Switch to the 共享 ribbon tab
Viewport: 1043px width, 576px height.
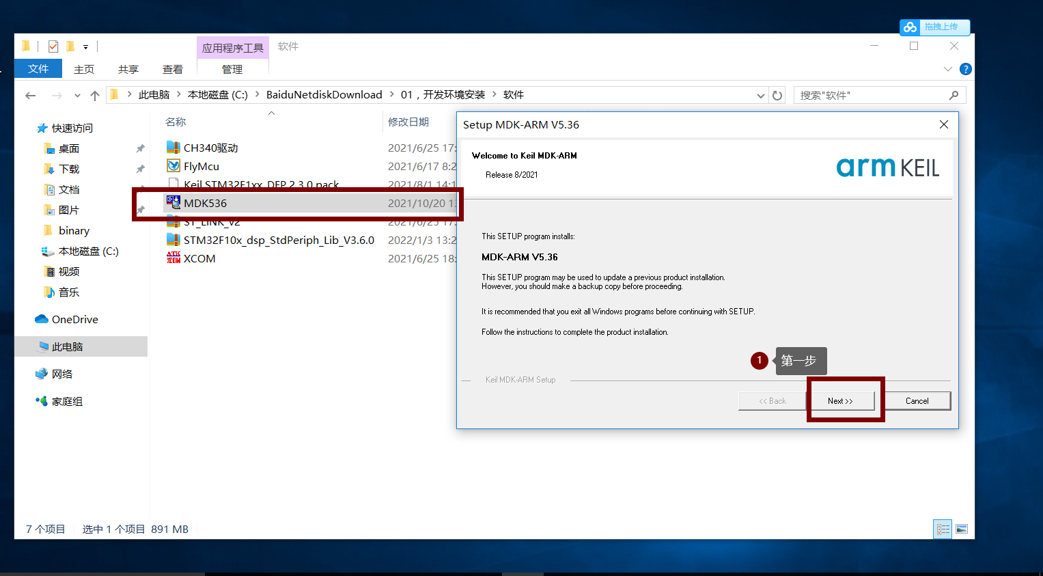pyautogui.click(x=128, y=69)
